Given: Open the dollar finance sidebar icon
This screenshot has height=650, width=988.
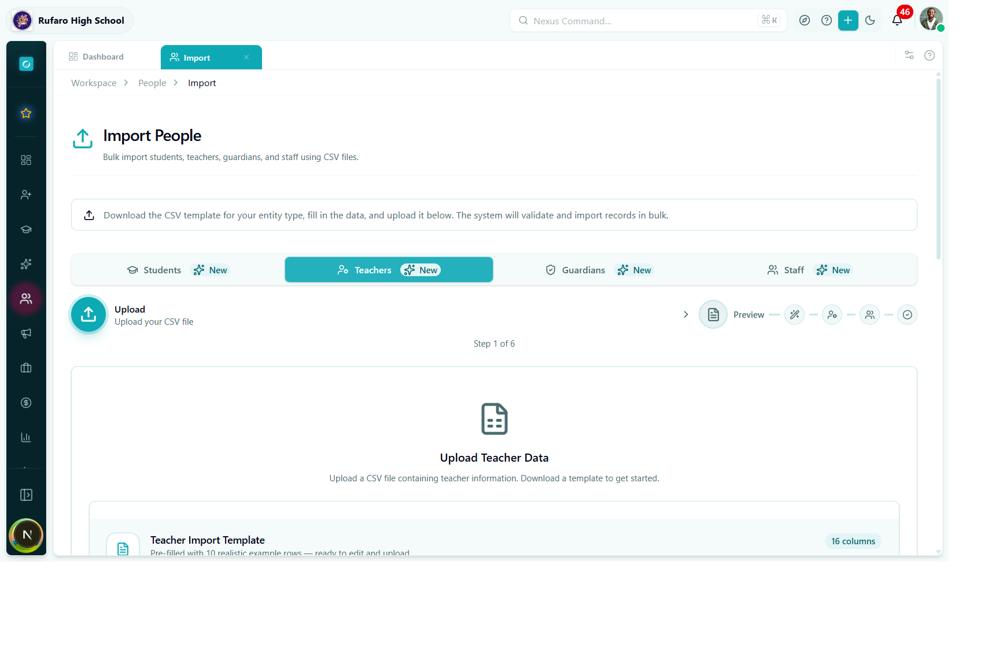Looking at the screenshot, I should click(x=26, y=403).
